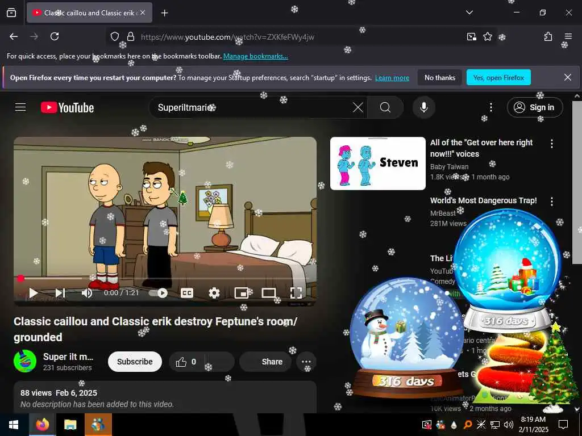582x436 pixels.
Task: Reload the current page
Action: pyautogui.click(x=55, y=36)
